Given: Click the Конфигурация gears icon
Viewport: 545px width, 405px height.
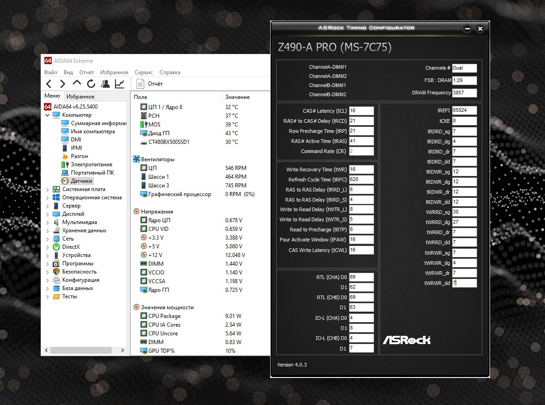Looking at the screenshot, I should (x=56, y=280).
